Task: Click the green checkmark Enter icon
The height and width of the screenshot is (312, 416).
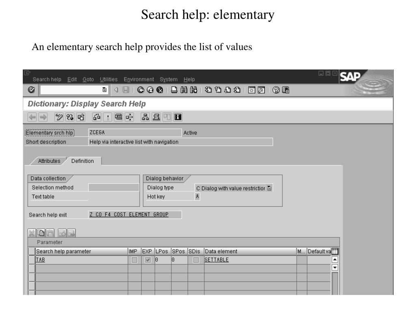Action: pos(31,90)
